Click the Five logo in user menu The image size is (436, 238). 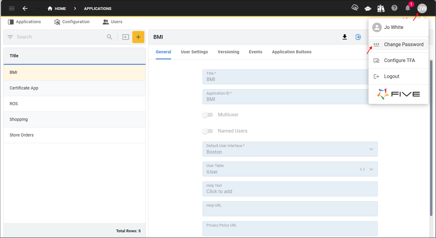click(x=398, y=94)
